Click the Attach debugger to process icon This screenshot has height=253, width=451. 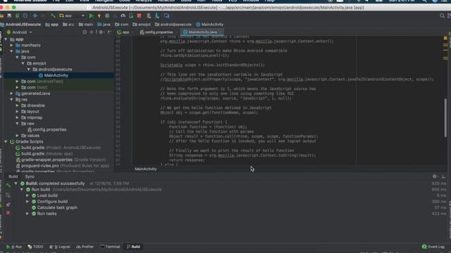[x=131, y=15]
